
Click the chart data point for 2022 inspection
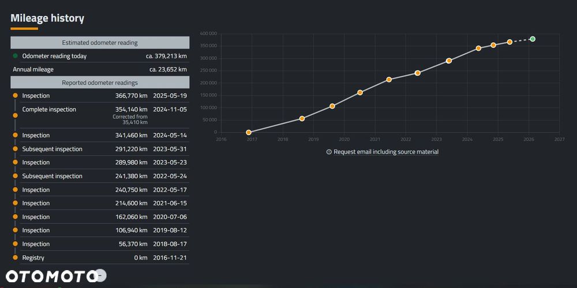click(417, 73)
